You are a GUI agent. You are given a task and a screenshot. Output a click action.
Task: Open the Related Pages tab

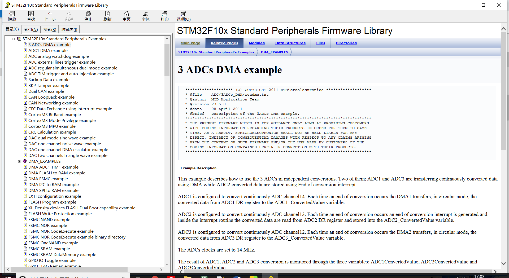224,43
